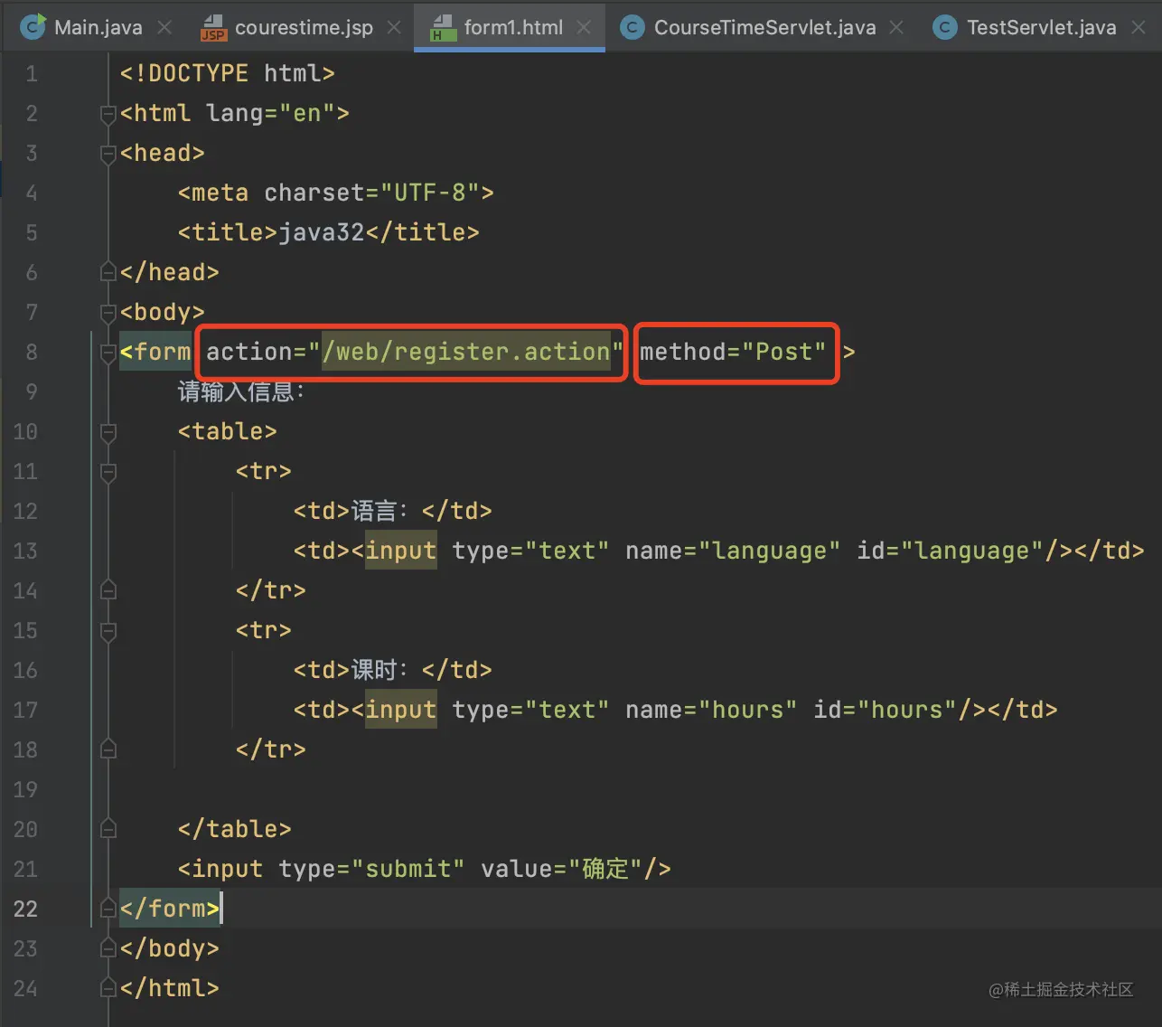Click line number 19 in the gutter
The width and height of the screenshot is (1162, 1027).
25,789
